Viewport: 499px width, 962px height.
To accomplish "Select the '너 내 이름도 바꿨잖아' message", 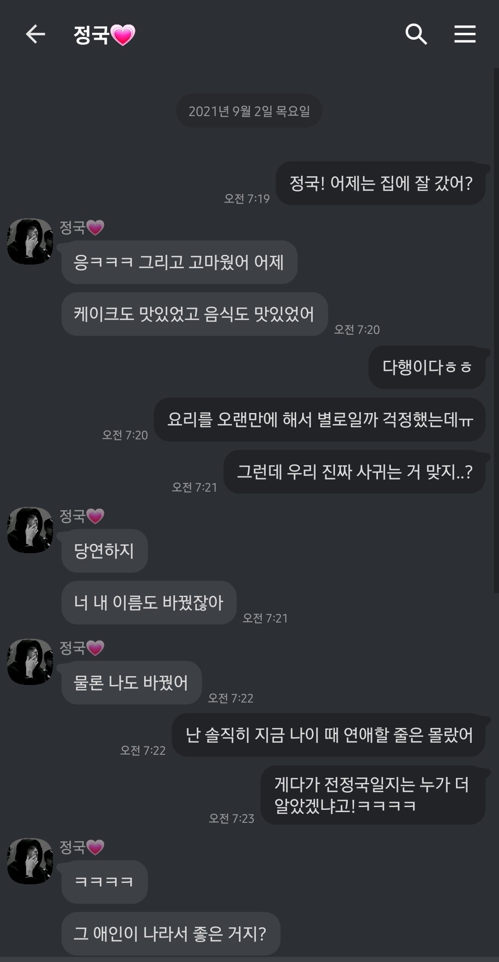I will (x=149, y=603).
